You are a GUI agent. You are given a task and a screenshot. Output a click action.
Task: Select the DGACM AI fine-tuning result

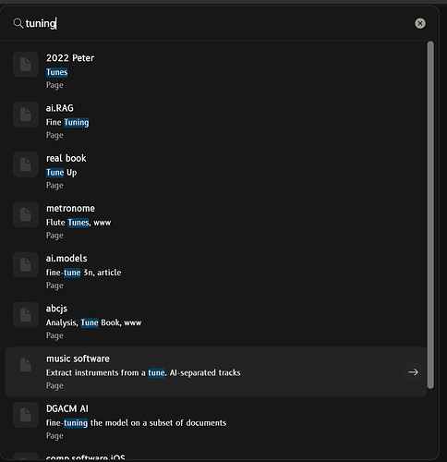click(216, 422)
